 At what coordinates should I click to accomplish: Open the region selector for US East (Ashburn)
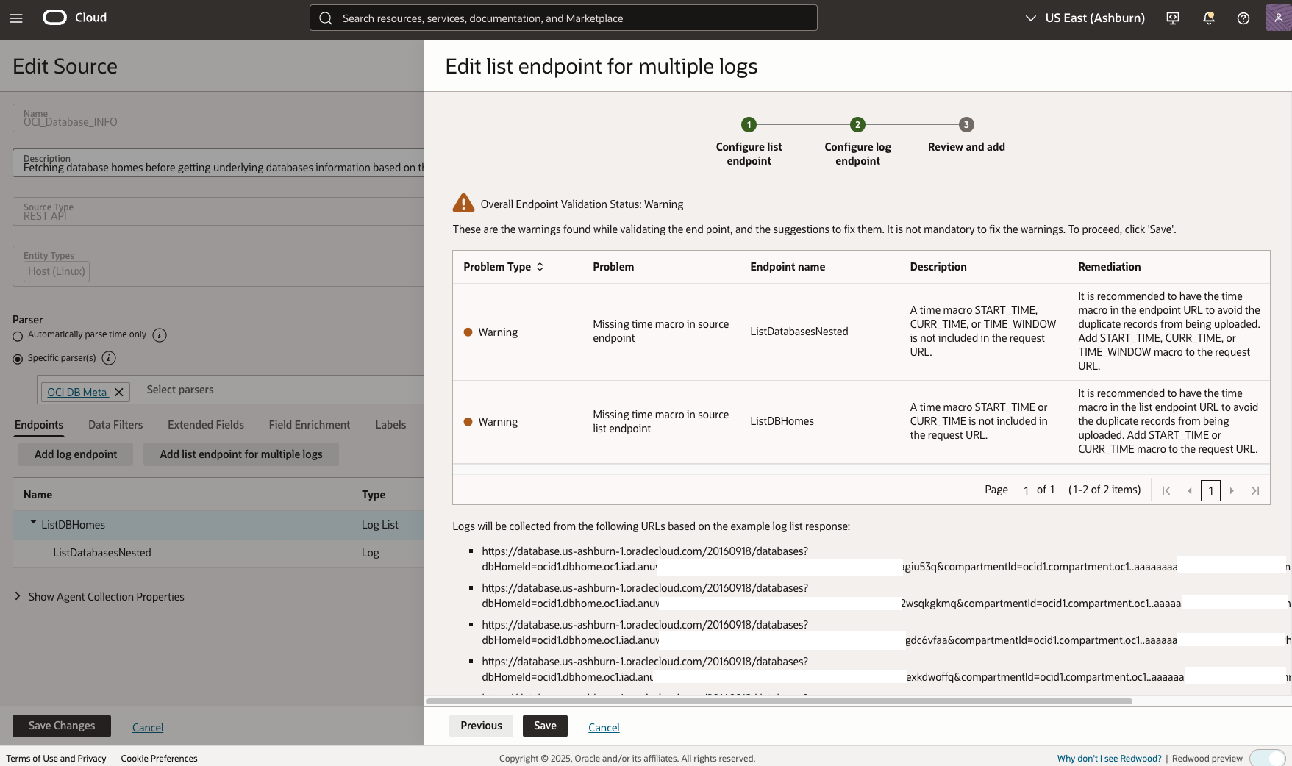click(1086, 18)
